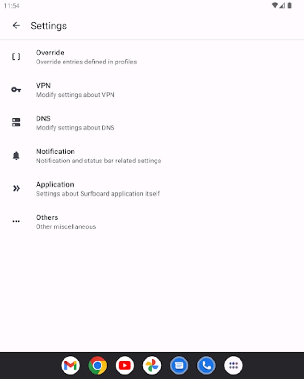Screen dimensions: 304x379
Task: Open VPN settings entry
Action: (x=152, y=90)
